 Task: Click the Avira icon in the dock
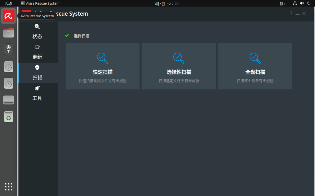pos(8,16)
